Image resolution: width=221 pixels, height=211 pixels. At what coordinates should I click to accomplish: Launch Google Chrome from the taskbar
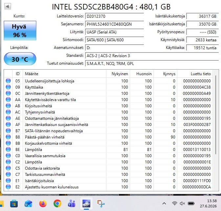[x=57, y=203]
